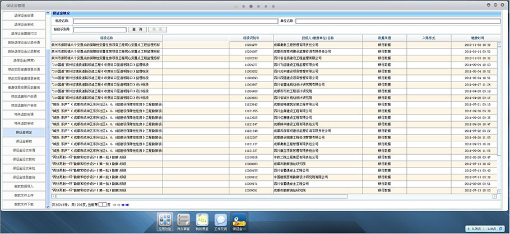Select row with ID 11123642
510x234 pixels.
(274, 104)
